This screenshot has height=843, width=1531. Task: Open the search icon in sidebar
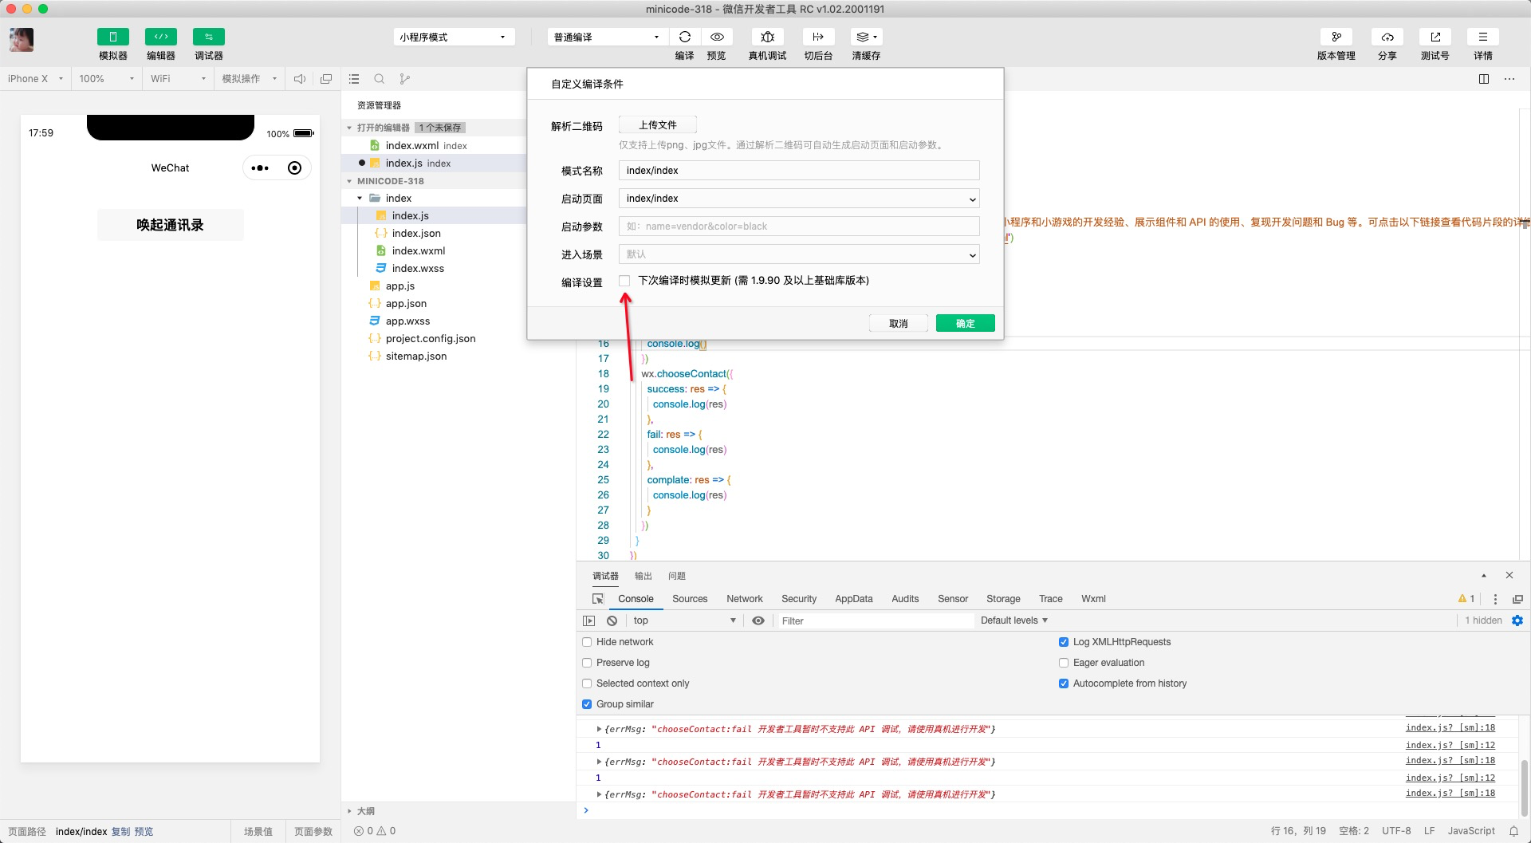point(380,79)
